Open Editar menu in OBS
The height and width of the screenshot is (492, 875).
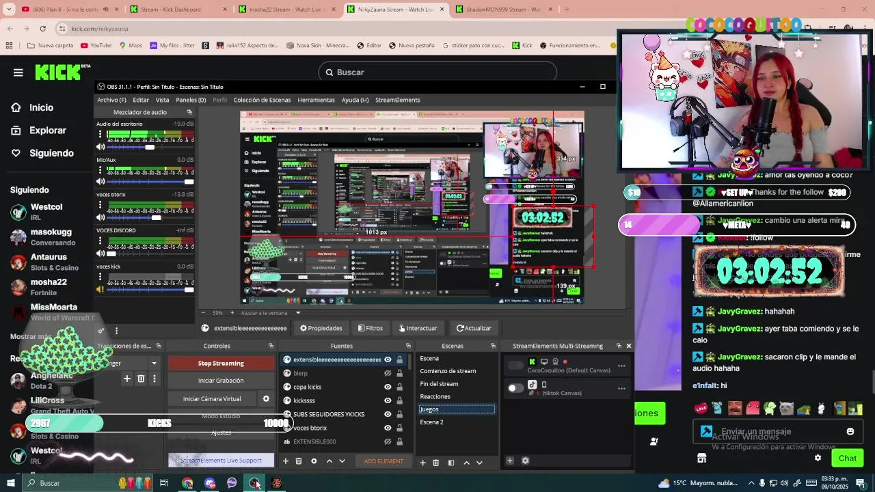click(141, 100)
